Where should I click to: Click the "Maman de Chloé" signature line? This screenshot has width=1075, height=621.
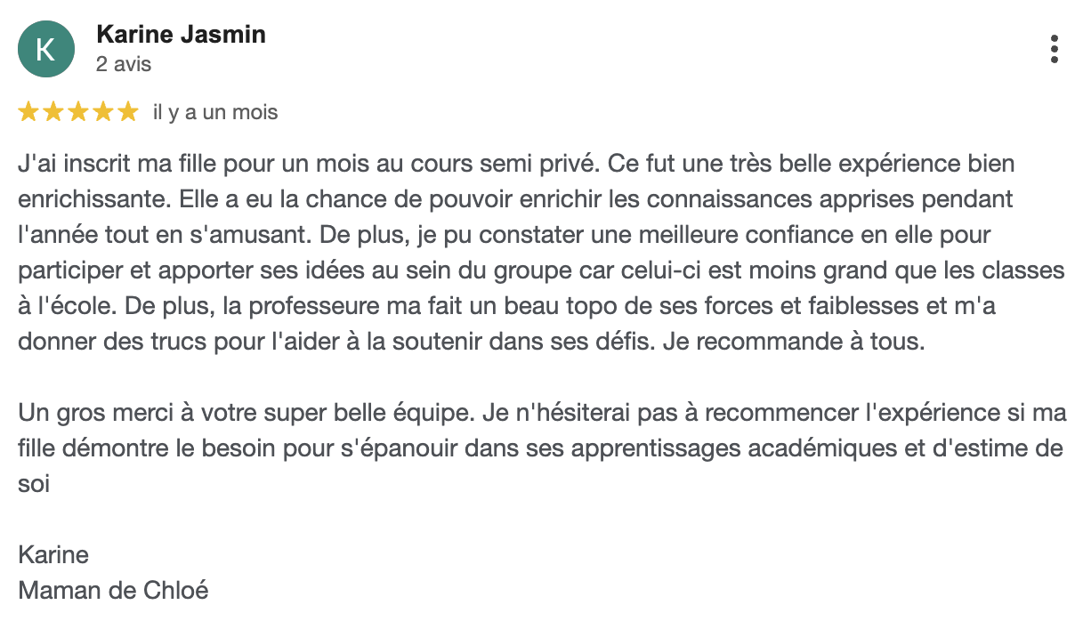[113, 590]
